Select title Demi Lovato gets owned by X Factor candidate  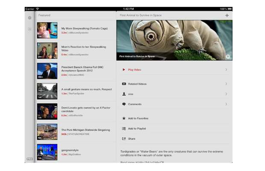click(85, 109)
